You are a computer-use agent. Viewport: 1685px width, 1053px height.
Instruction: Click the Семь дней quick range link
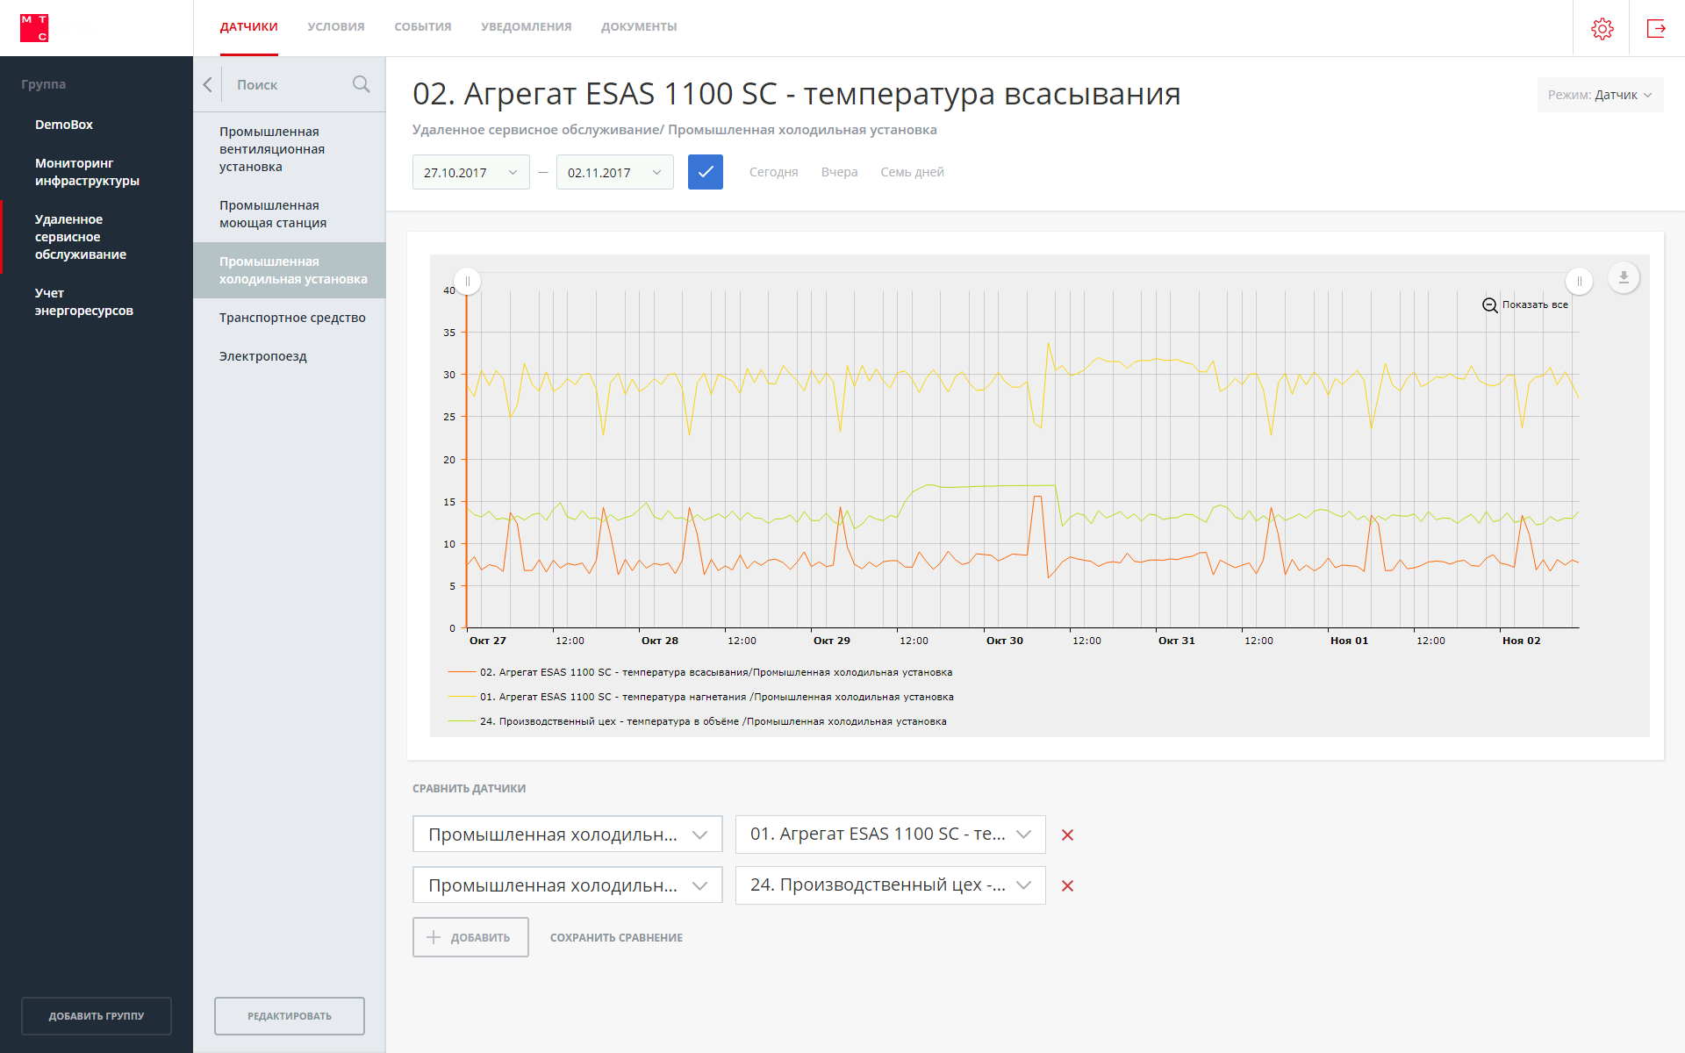pos(912,172)
